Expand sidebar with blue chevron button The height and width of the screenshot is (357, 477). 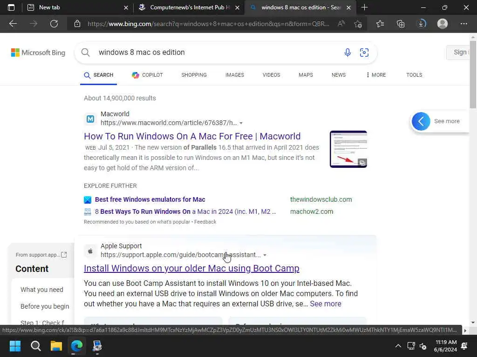coord(421,121)
